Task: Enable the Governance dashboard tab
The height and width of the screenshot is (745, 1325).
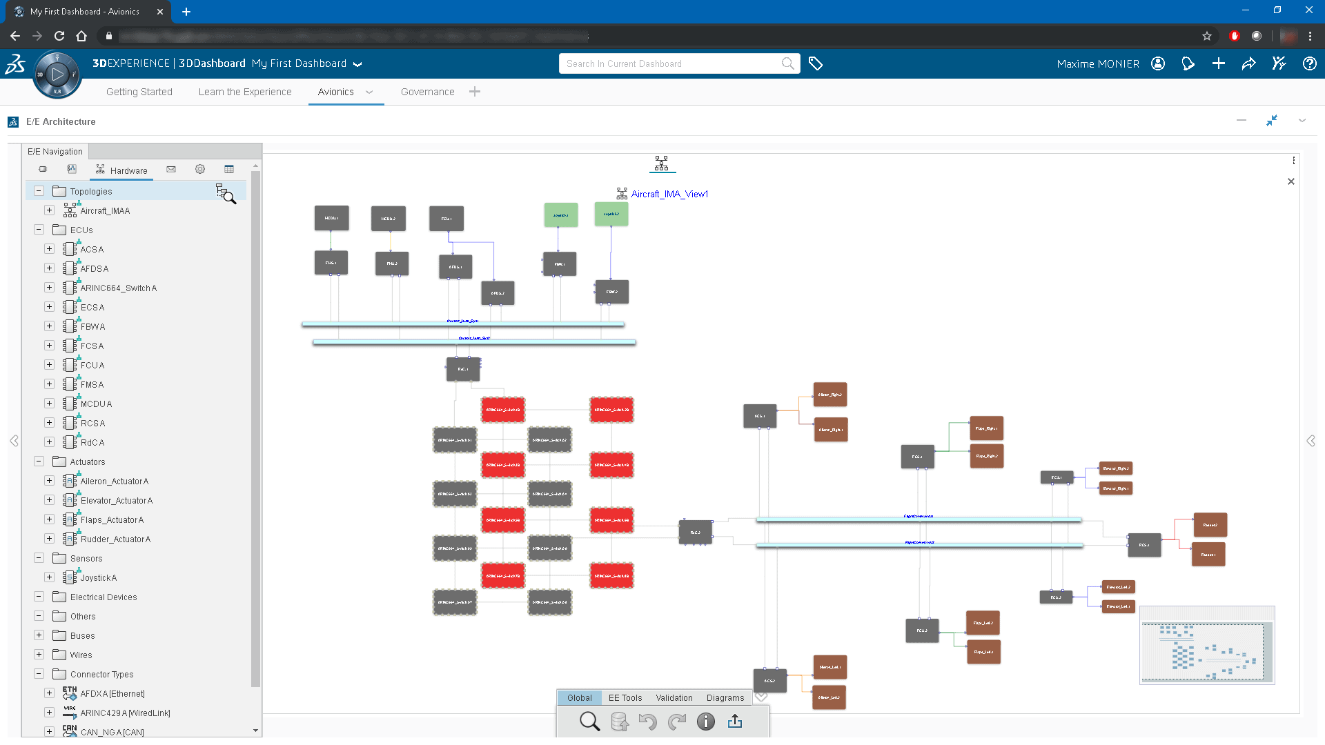Action: (428, 91)
